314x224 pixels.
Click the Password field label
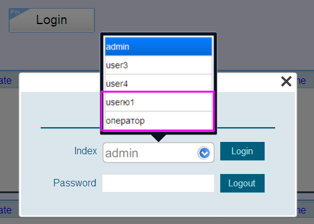pyautogui.click(x=75, y=183)
